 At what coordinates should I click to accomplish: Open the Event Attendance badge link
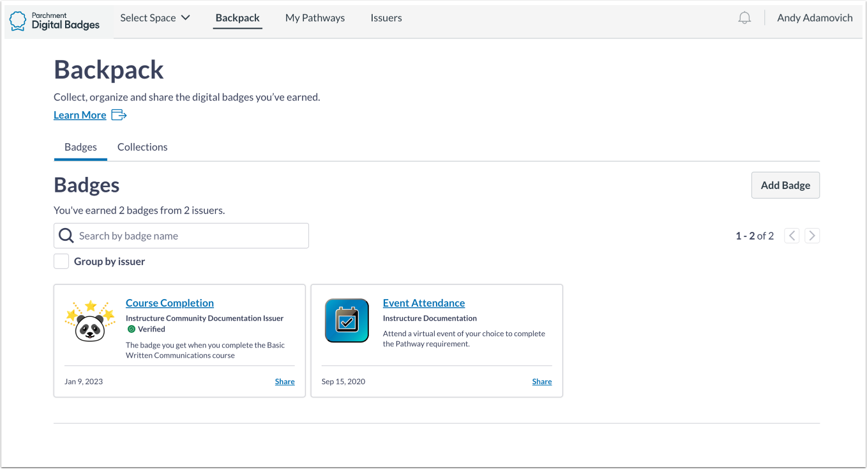coord(424,303)
